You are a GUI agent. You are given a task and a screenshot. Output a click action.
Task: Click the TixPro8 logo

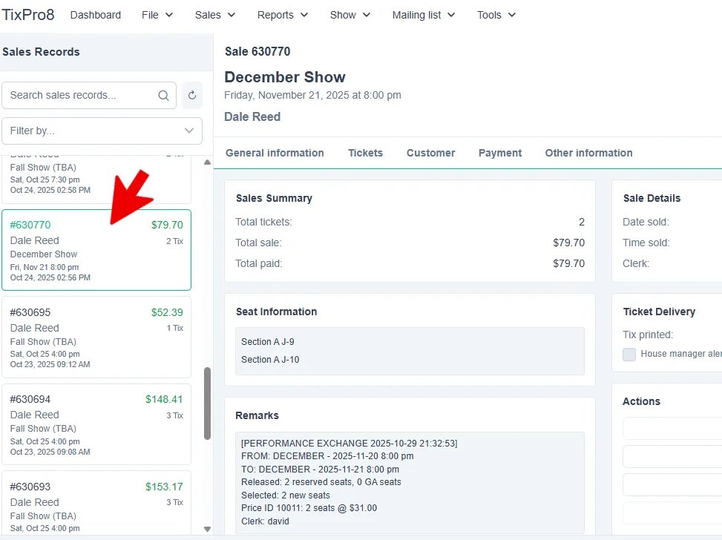[x=28, y=15]
